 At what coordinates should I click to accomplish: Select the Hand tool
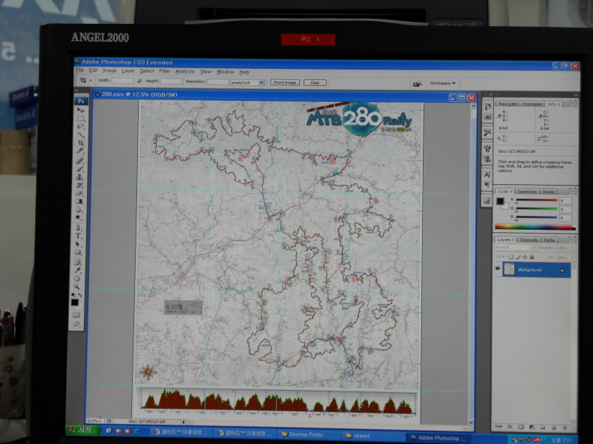[x=77, y=279]
